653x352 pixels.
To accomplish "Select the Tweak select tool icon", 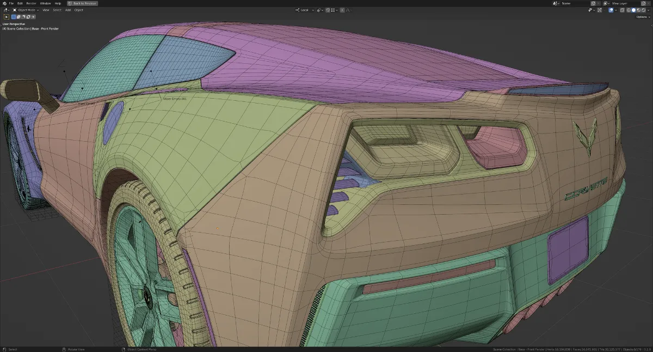I will (x=7, y=17).
